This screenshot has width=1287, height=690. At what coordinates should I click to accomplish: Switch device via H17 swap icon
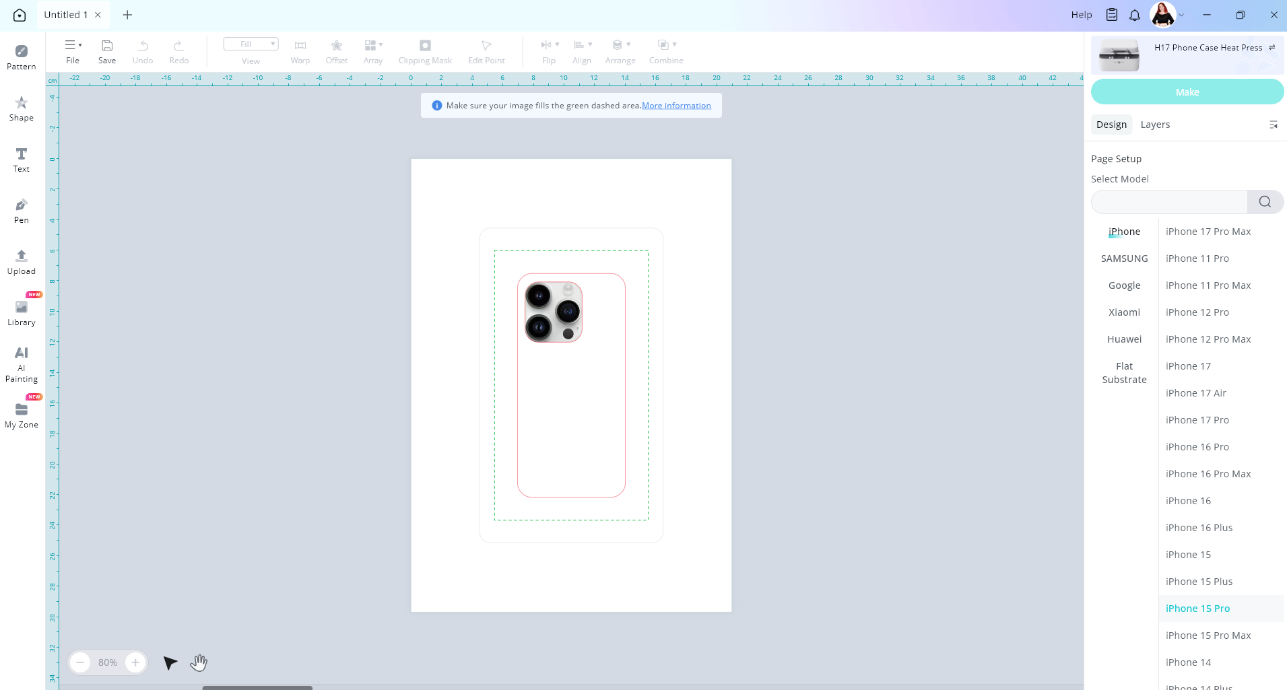click(x=1272, y=48)
